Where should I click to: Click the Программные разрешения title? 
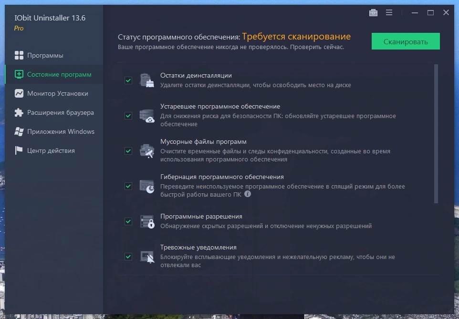(x=201, y=217)
